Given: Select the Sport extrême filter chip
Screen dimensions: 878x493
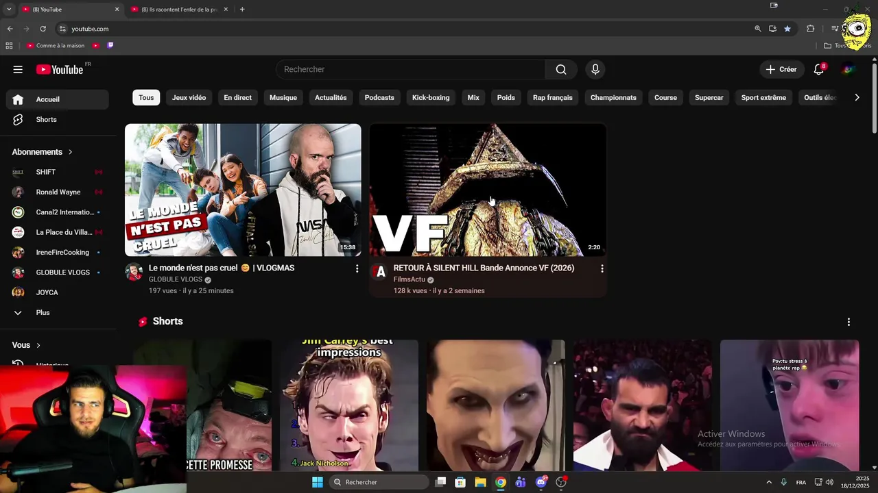Looking at the screenshot, I should click(763, 97).
